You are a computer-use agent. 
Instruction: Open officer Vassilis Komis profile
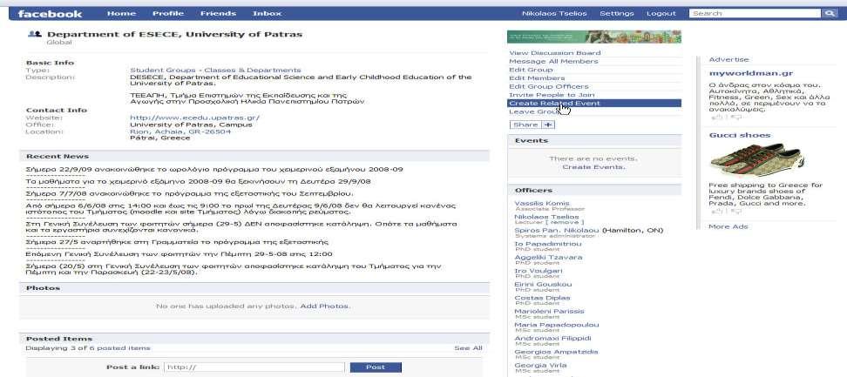[542, 204]
